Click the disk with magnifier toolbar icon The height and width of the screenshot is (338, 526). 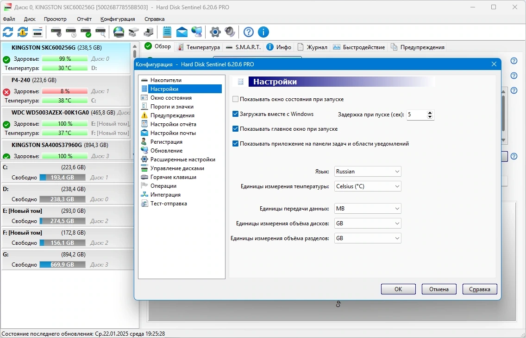[x=100, y=32]
